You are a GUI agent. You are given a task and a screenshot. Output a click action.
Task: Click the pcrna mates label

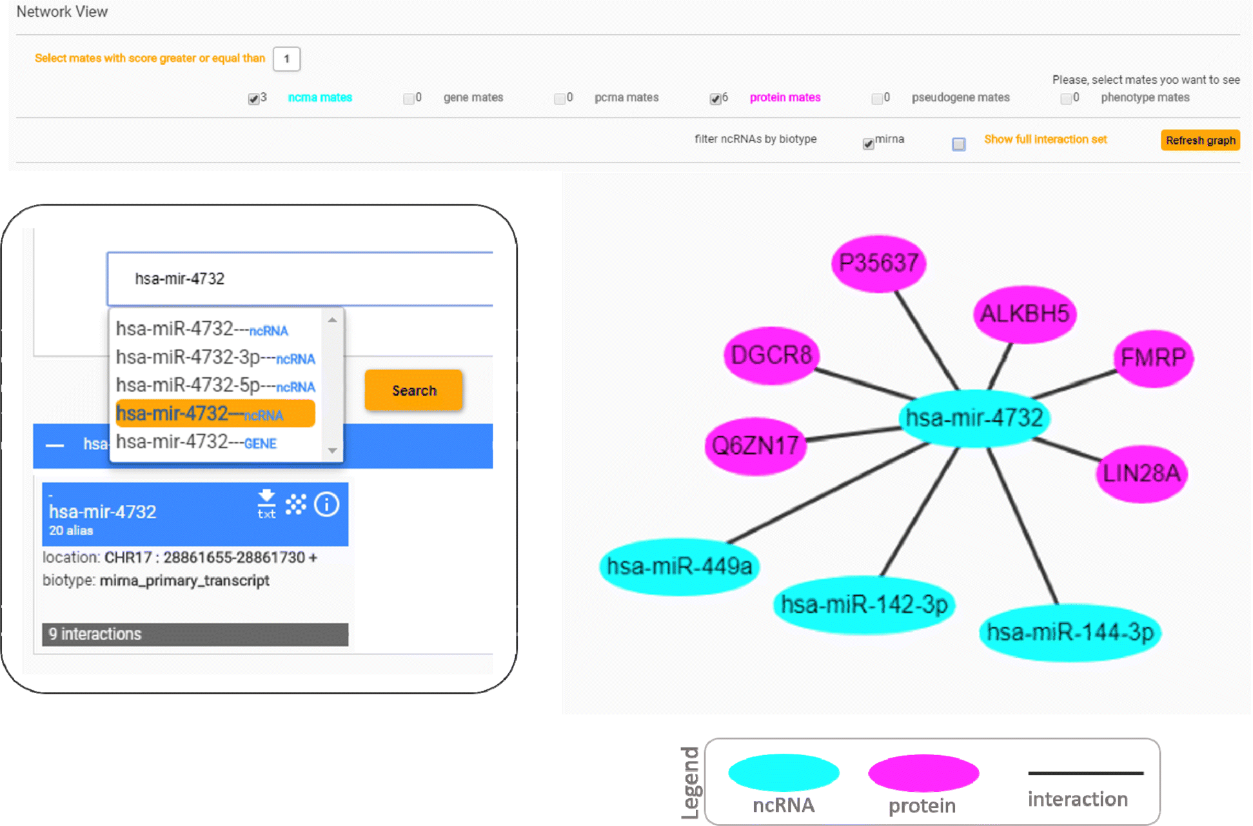coord(626,97)
